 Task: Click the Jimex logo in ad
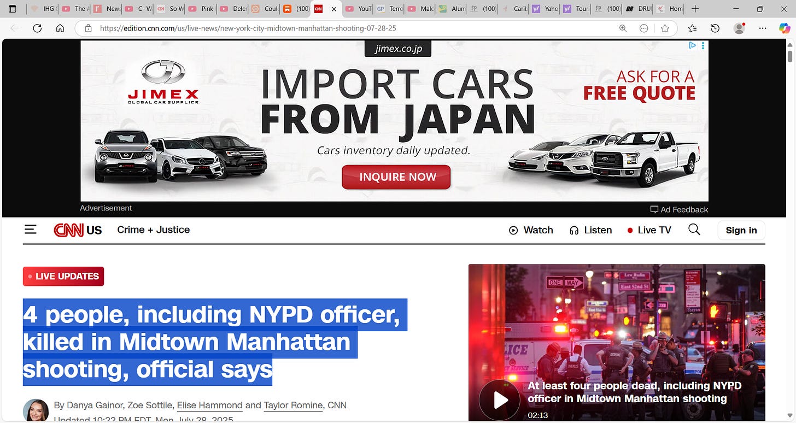tap(163, 82)
